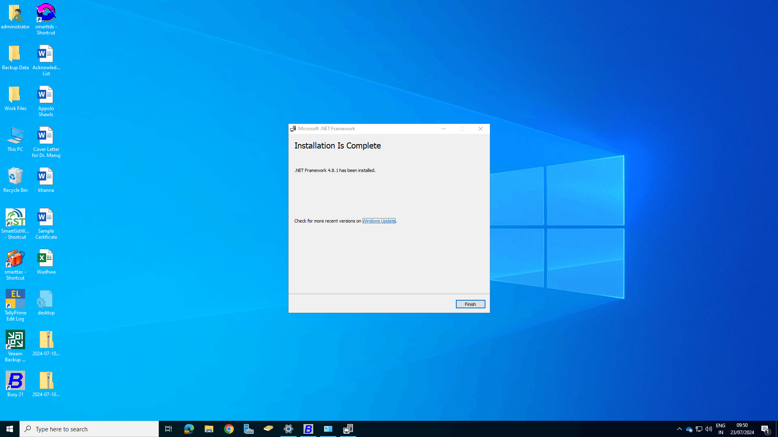Select the Backup Data folder
Screen dimensions: 778x437
click(x=15, y=58)
